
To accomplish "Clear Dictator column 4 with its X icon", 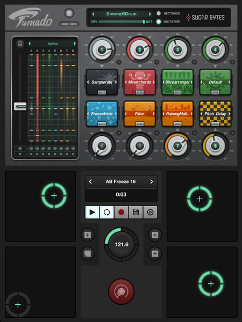I will 49,154.
